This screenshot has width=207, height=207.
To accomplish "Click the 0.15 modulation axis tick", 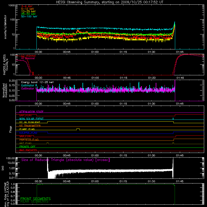I will pyautogui.click(x=12, y=85).
